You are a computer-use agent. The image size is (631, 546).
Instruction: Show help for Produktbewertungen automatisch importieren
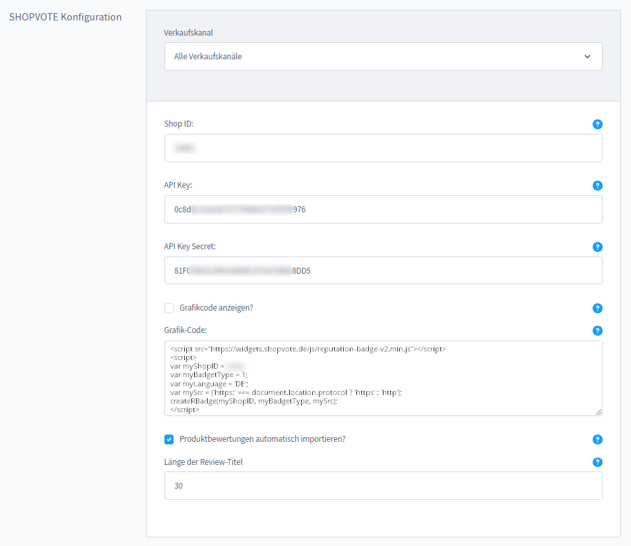pyautogui.click(x=597, y=439)
